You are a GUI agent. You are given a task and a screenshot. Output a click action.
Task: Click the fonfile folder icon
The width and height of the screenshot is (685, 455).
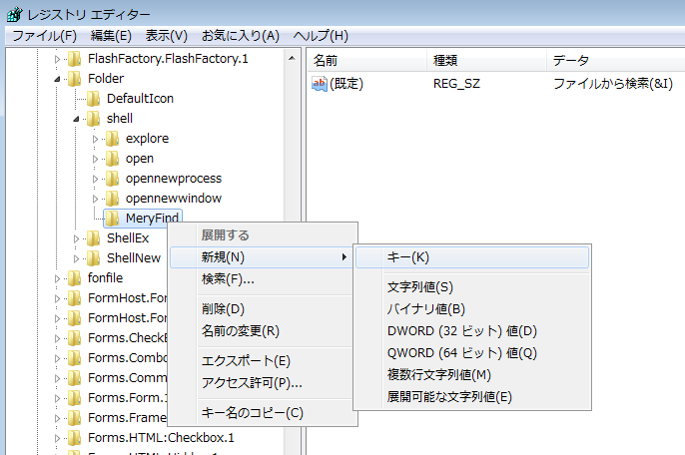click(74, 278)
